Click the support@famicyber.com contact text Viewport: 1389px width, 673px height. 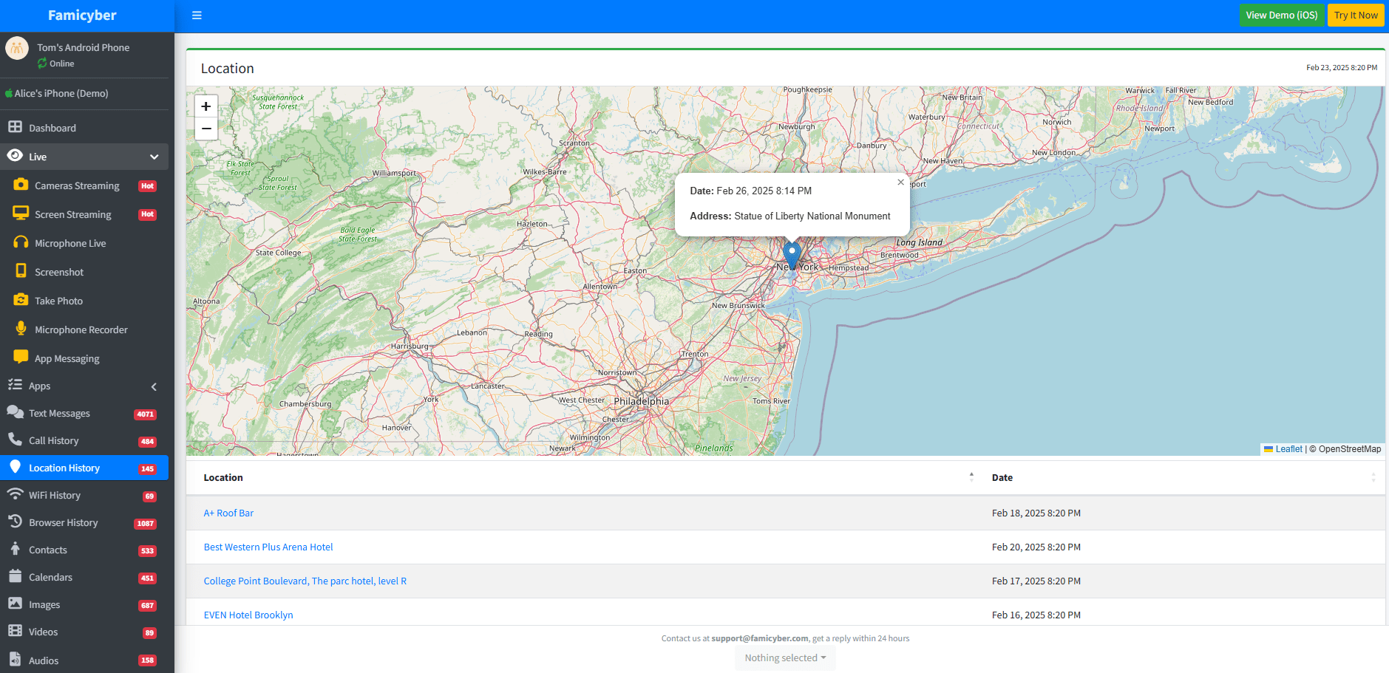click(760, 638)
